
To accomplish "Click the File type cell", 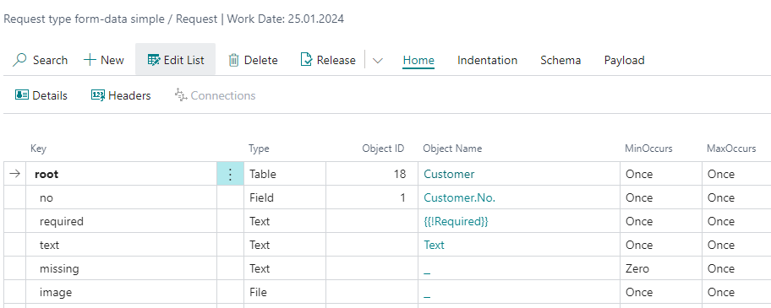I will pyautogui.click(x=285, y=292).
